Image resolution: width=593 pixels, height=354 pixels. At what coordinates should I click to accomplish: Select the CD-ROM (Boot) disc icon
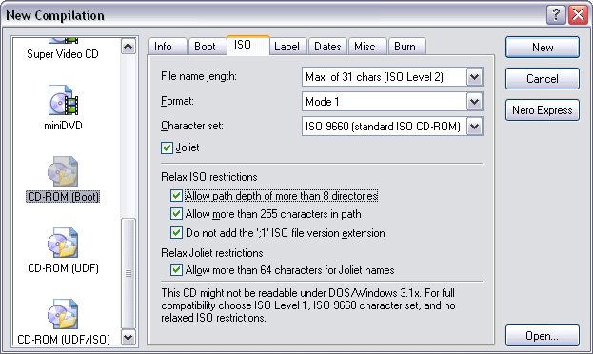pyautogui.click(x=63, y=171)
